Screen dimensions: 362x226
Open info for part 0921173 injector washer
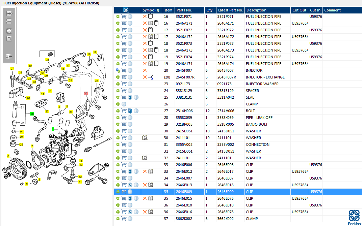[x=130, y=84]
